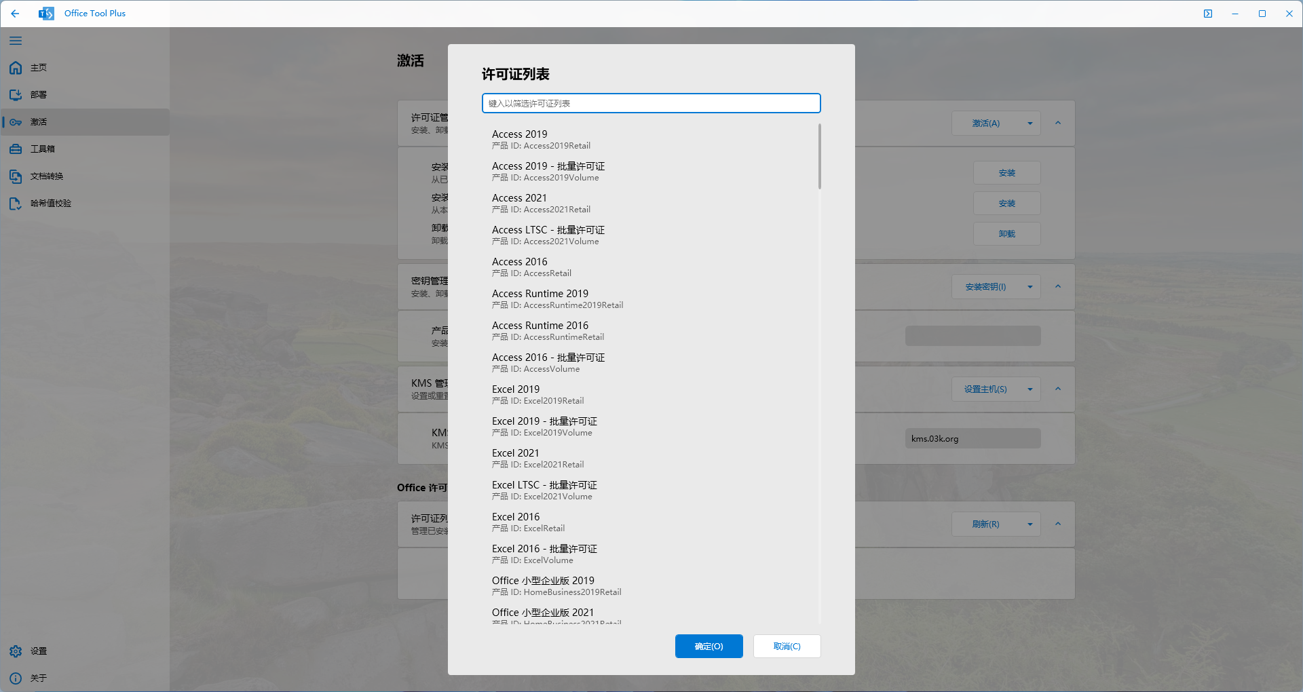The image size is (1303, 692).
Task: Open 设置 settings gear icon
Action: pos(16,651)
